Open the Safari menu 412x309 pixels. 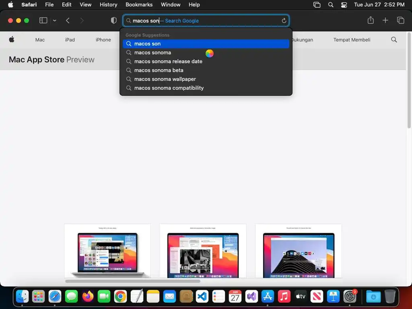pos(29,4)
